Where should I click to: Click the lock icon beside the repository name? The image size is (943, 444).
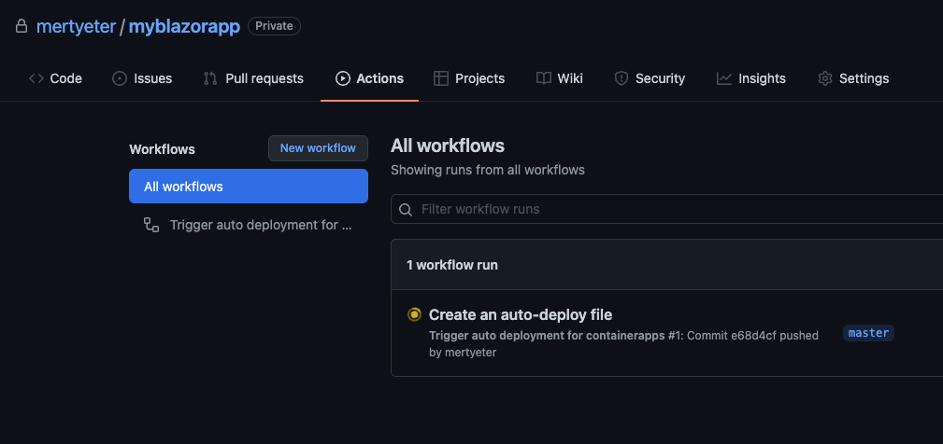pos(21,26)
